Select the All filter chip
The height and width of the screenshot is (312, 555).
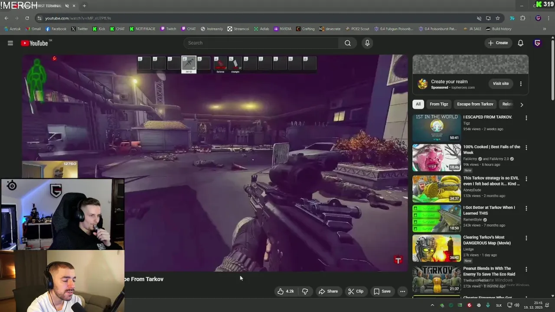pos(418,104)
